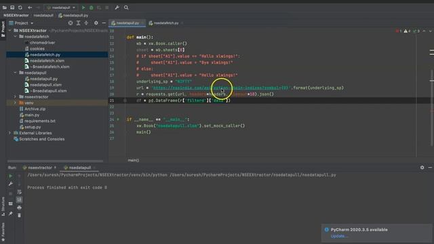Toggle scroll to end in Run console

19,199
